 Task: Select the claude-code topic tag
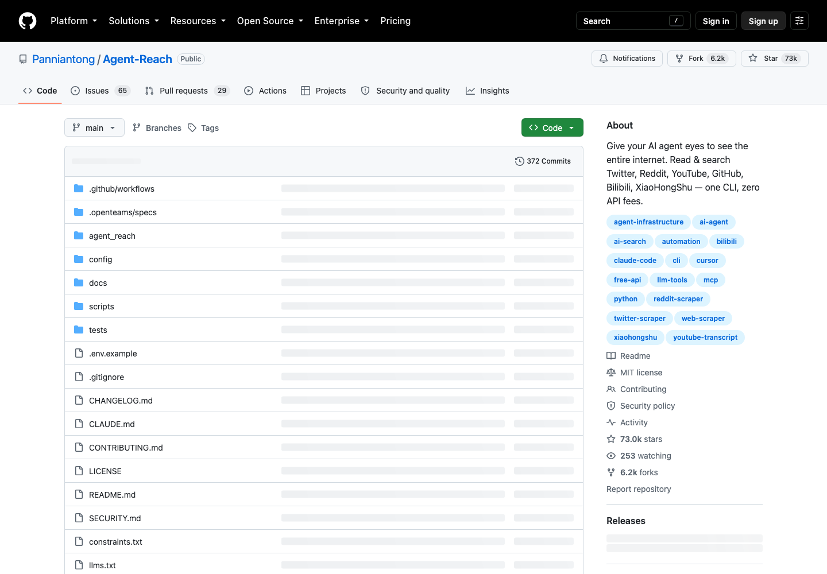pos(635,261)
